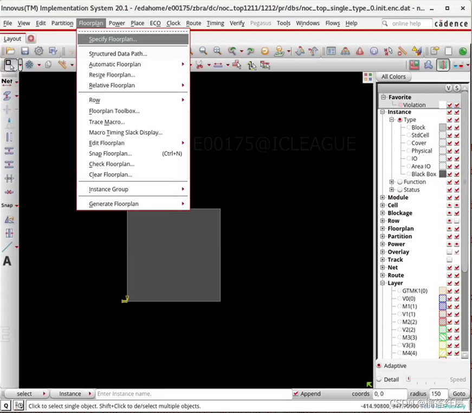Expand the Module tree node
472x413 pixels.
point(383,197)
